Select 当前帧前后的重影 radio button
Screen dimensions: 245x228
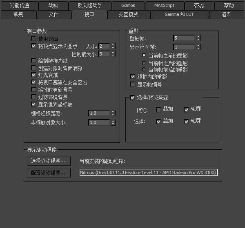144,69
